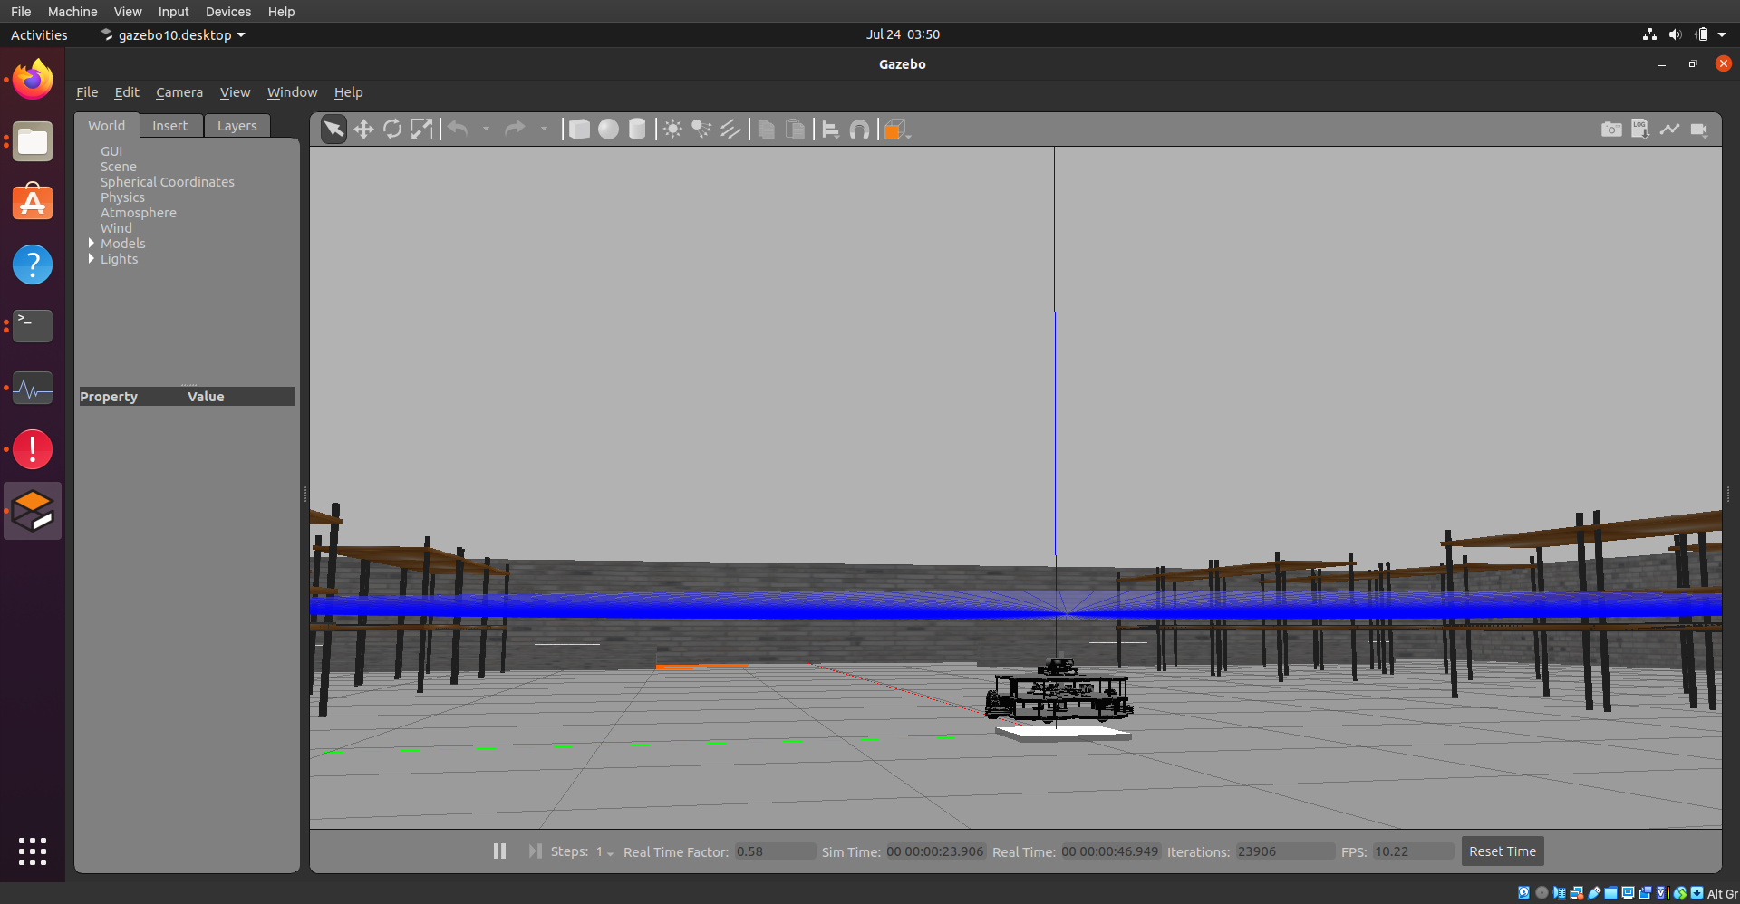This screenshot has width=1740, height=904.
Task: Expand the Models tree item
Action: pyautogui.click(x=92, y=244)
